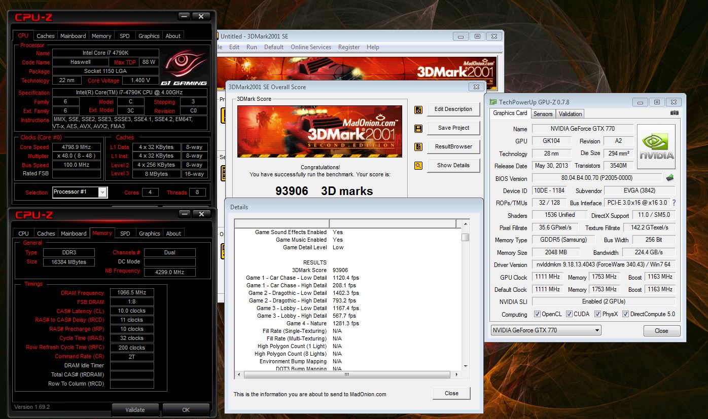Click the Details scrollbar down arrow

465,366
